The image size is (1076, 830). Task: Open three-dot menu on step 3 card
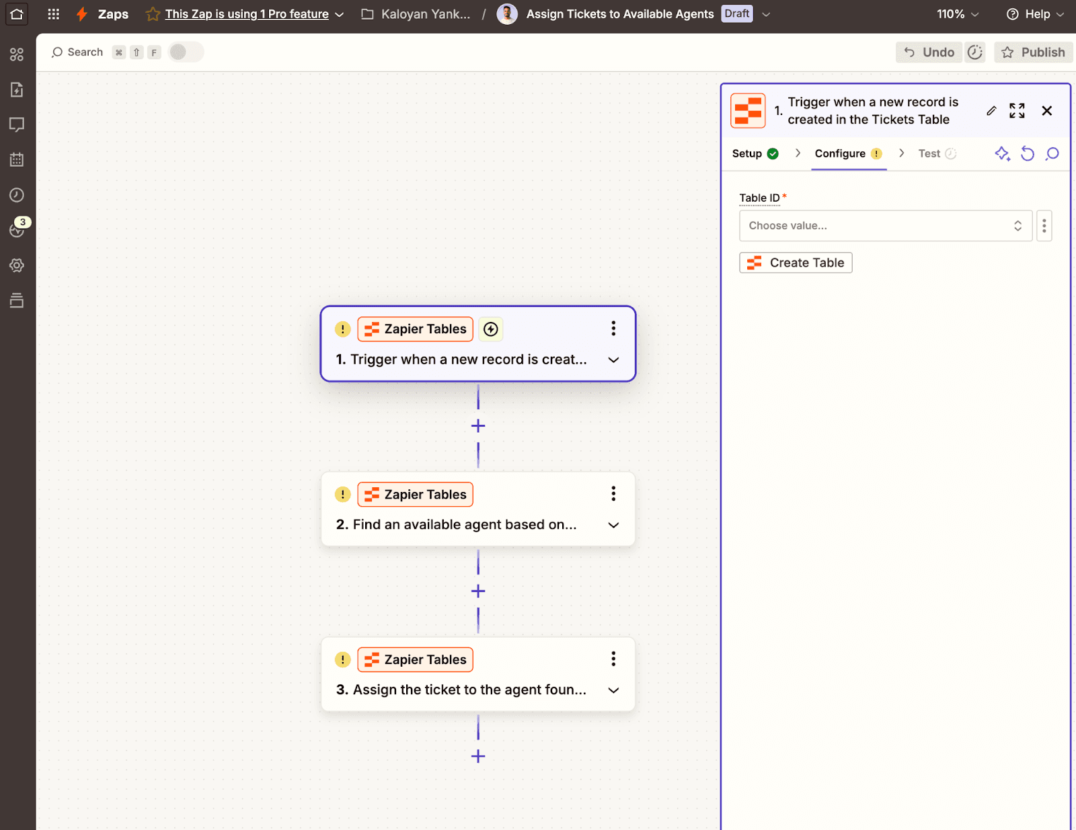tap(613, 659)
